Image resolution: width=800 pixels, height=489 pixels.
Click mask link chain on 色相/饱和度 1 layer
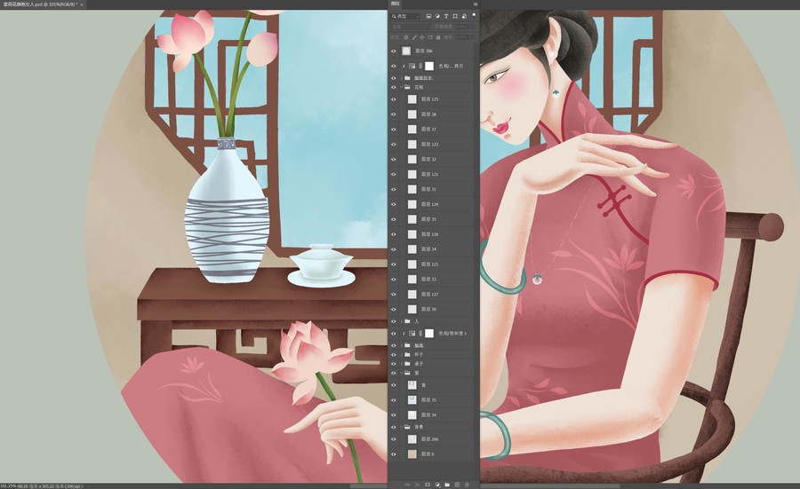point(420,333)
